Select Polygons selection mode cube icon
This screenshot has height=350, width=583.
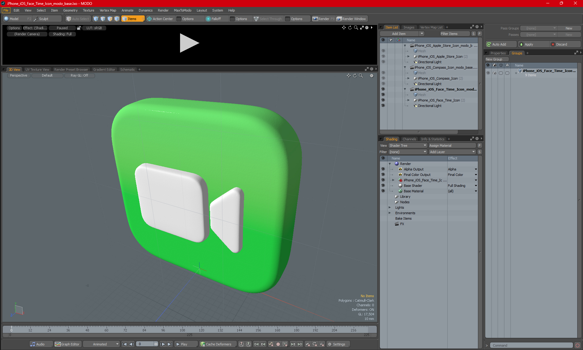pyautogui.click(x=110, y=19)
